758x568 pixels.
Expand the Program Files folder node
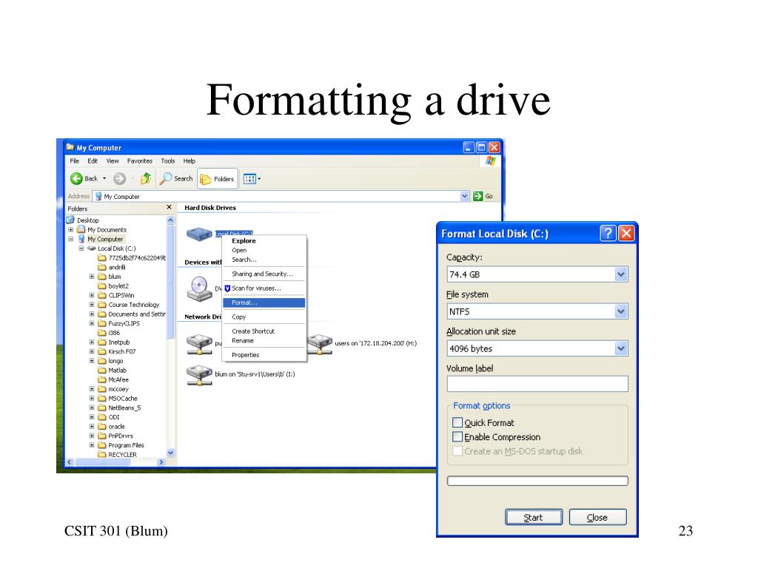(91, 445)
